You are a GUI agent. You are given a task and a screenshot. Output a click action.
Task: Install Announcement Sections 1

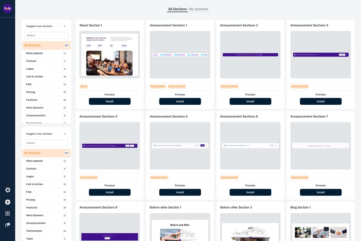point(180,101)
